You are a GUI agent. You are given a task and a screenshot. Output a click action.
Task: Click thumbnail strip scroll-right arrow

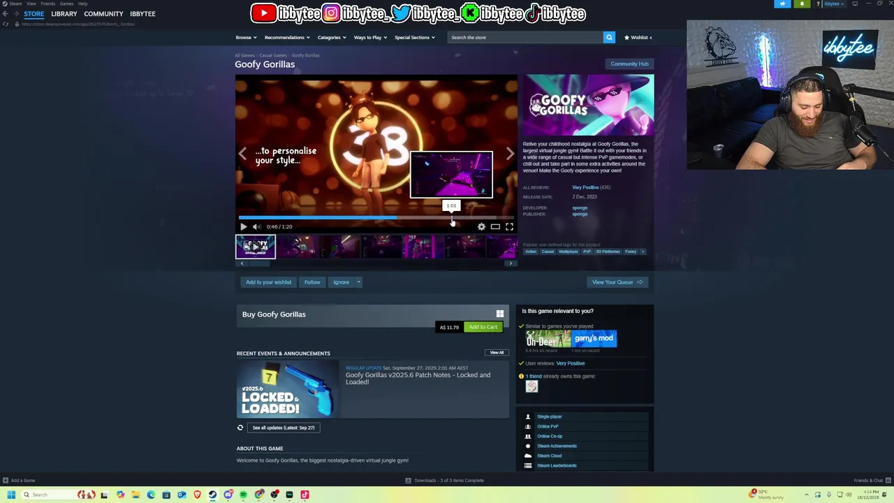pos(511,263)
